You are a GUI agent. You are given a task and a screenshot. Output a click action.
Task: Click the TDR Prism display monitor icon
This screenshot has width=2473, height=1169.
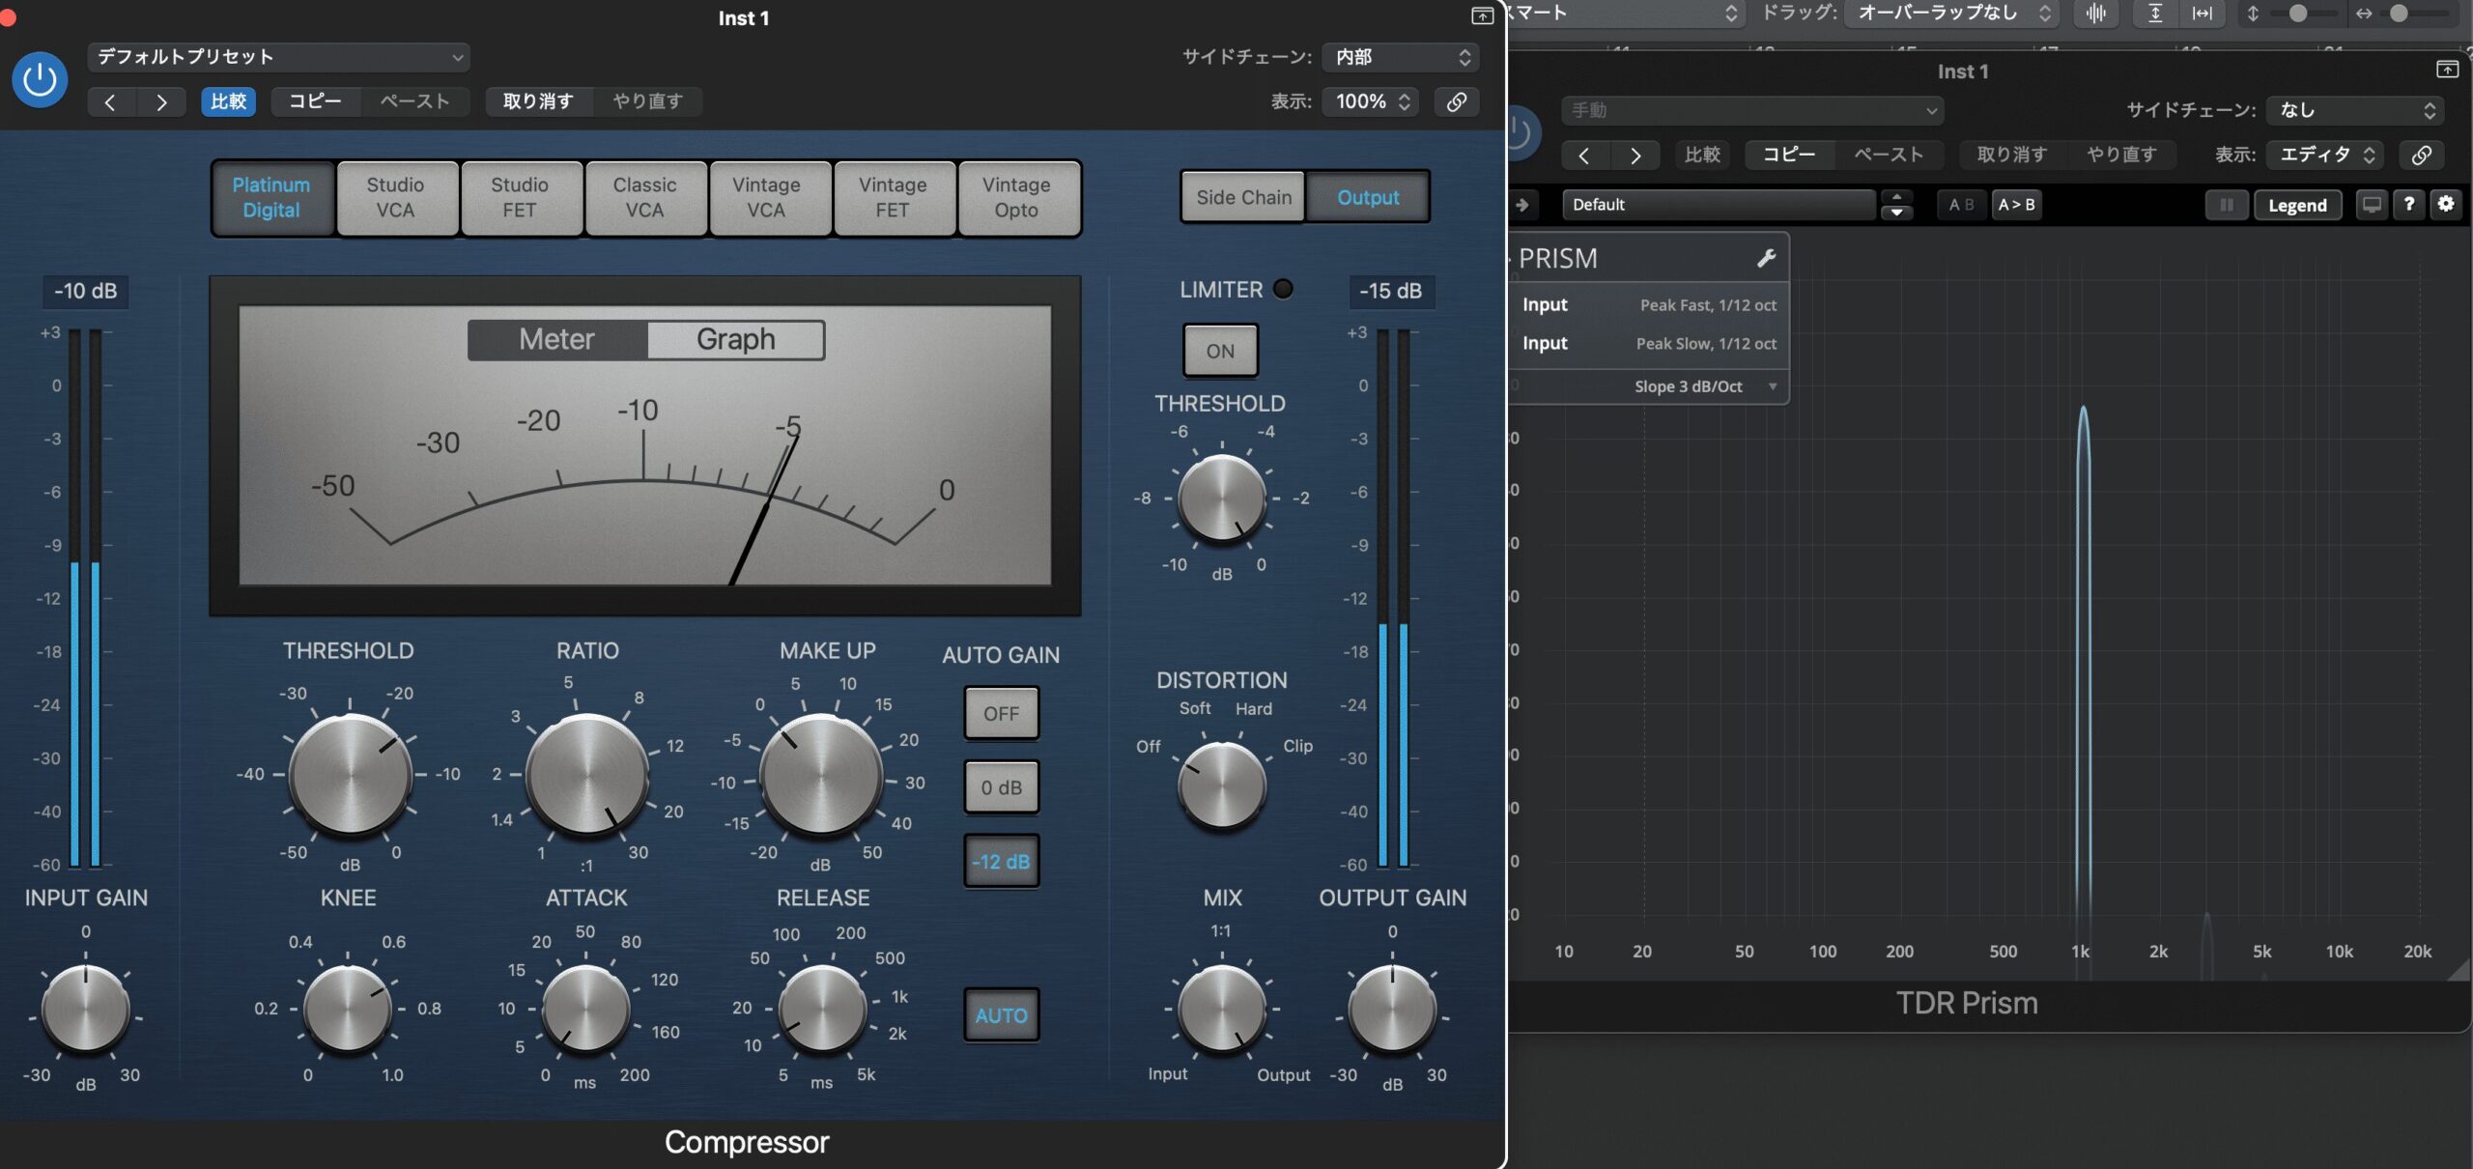2372,204
